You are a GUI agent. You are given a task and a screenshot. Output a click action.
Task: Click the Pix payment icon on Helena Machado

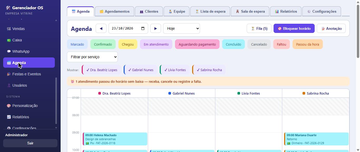coord(87,143)
